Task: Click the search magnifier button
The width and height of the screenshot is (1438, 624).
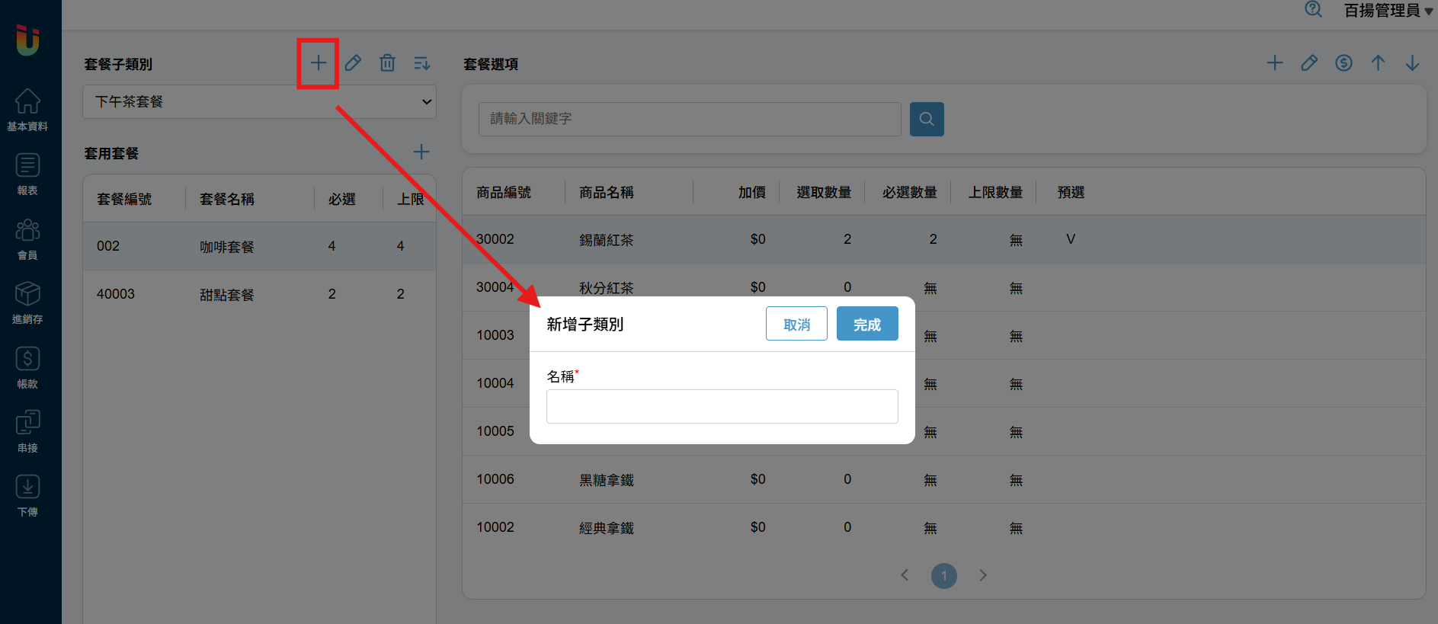Action: (x=927, y=119)
